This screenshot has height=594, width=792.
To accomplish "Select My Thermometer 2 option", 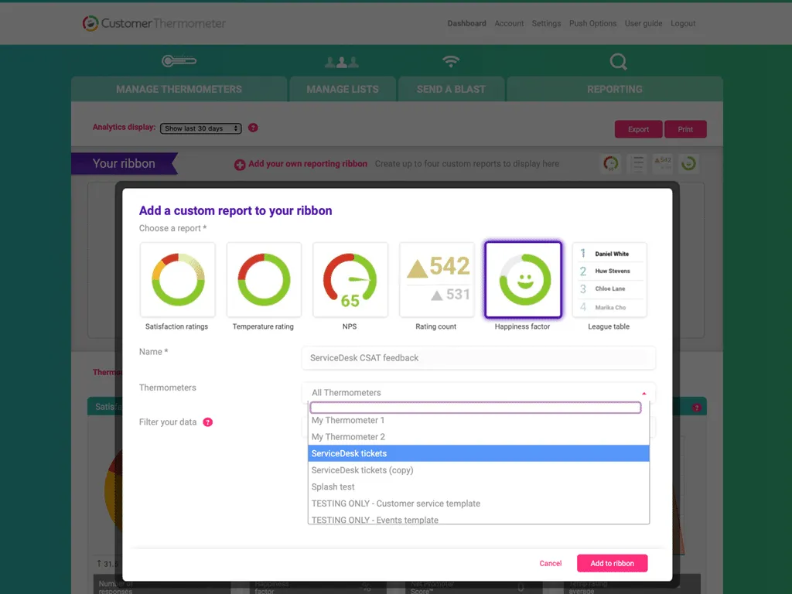I will click(478, 437).
